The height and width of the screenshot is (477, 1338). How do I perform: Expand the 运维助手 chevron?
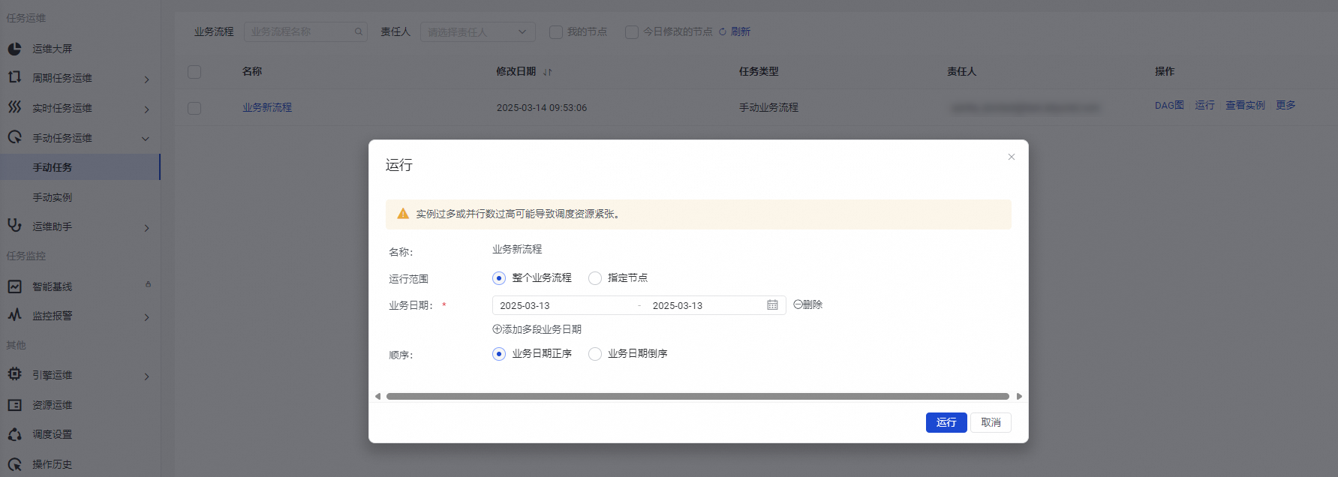(x=146, y=228)
